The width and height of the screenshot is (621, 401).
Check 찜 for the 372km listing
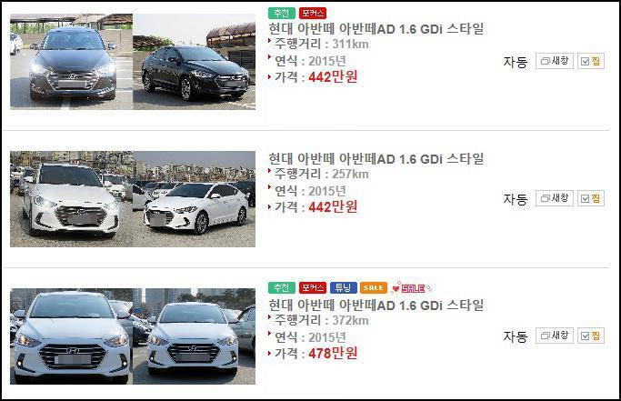591,336
